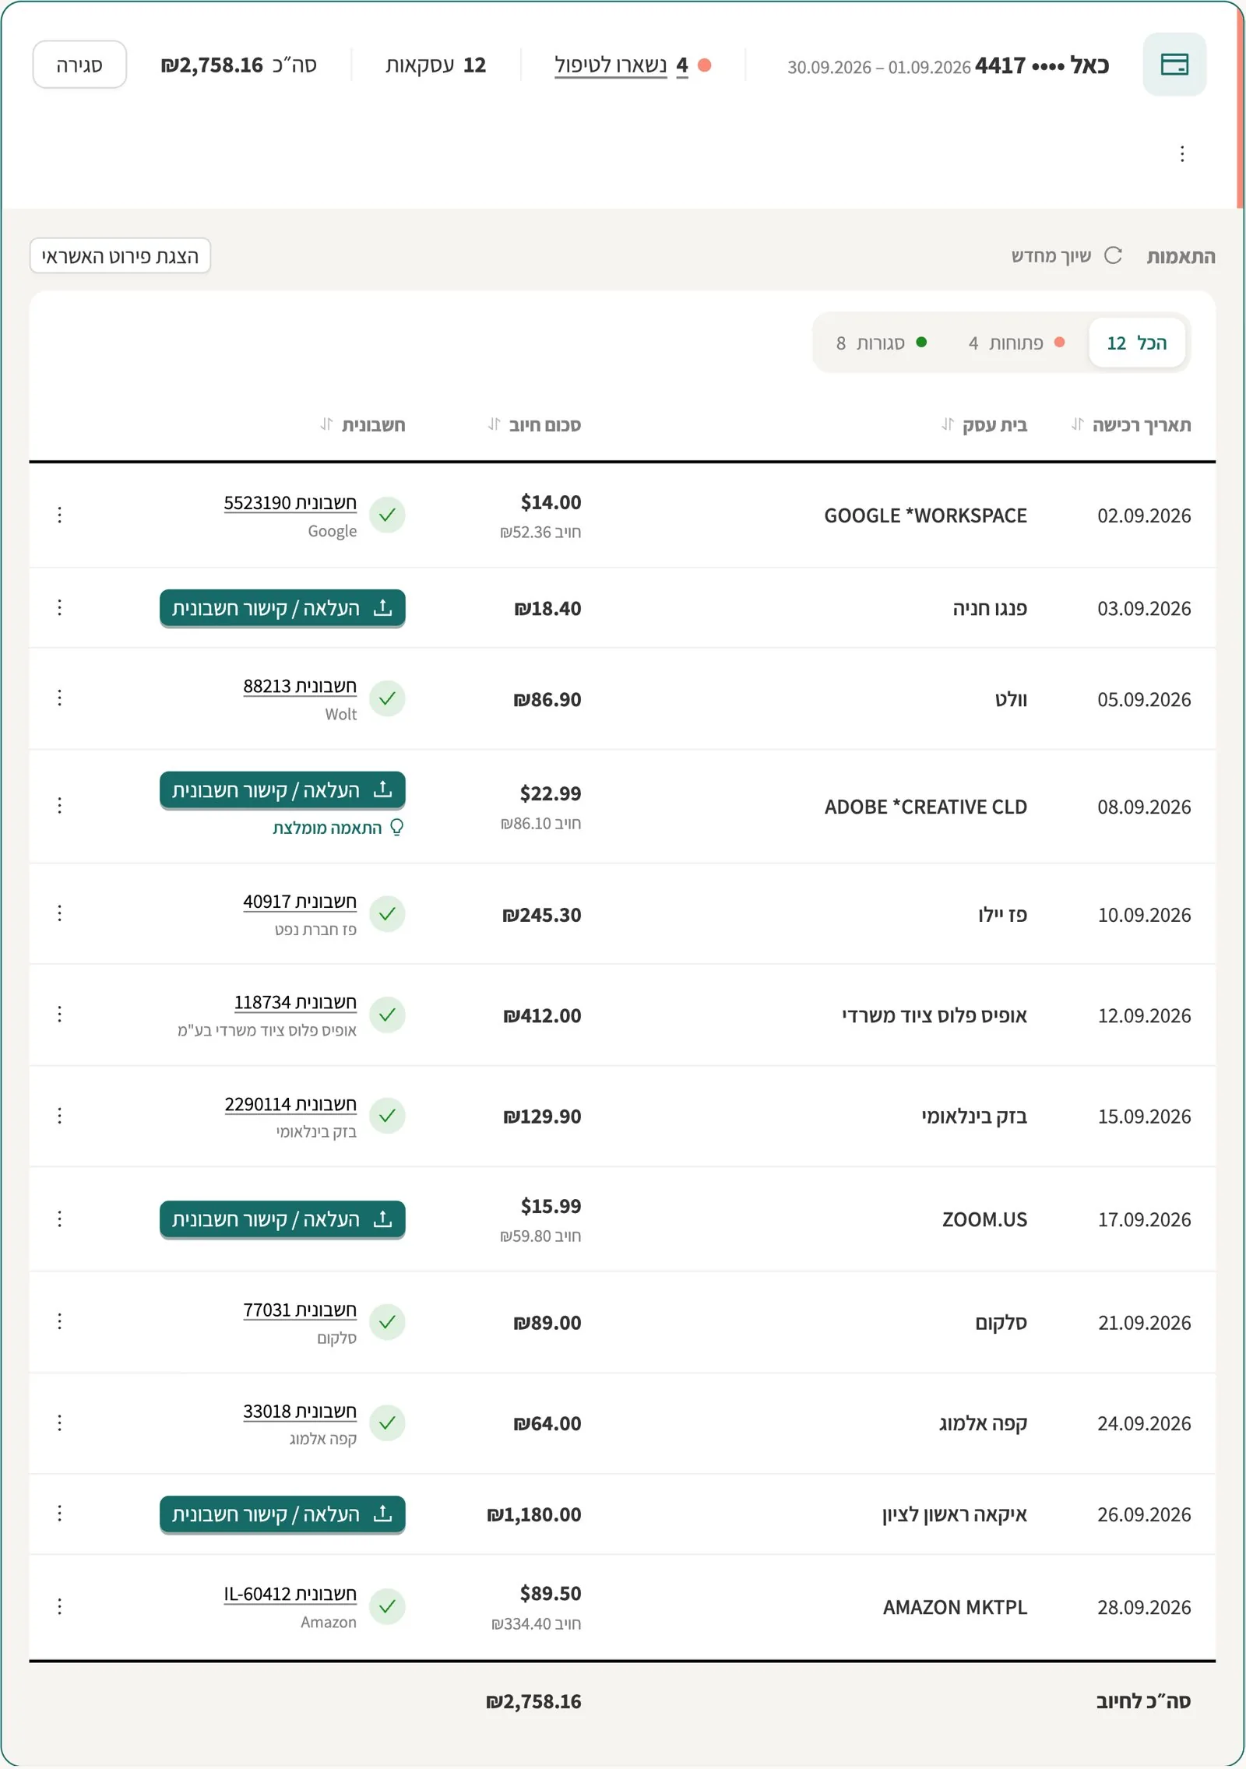Select the הכל 12 tab

pyautogui.click(x=1137, y=343)
